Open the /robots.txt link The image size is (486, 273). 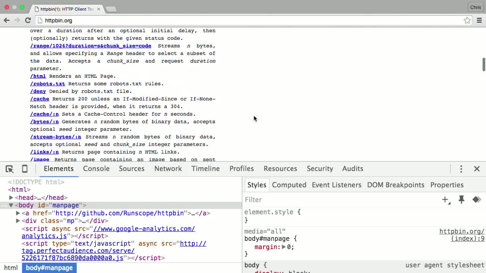pyautogui.click(x=47, y=83)
